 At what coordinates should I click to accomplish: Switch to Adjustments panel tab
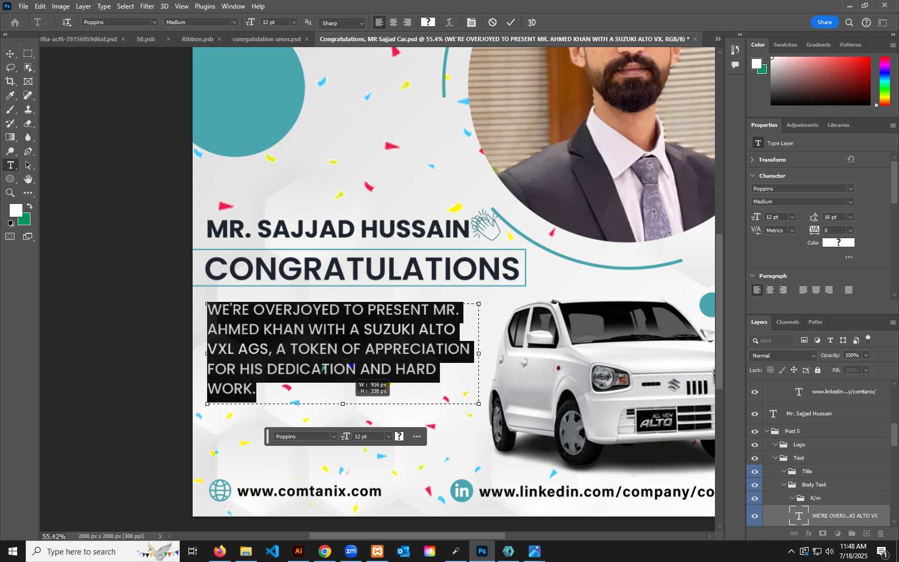802,125
